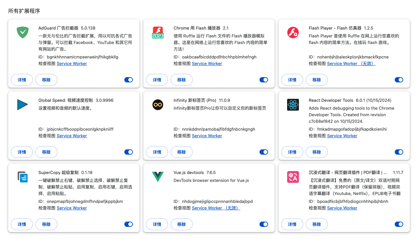Switch off the Infinity new tab extension
This screenshot has height=239, width=419.
tap(264, 152)
